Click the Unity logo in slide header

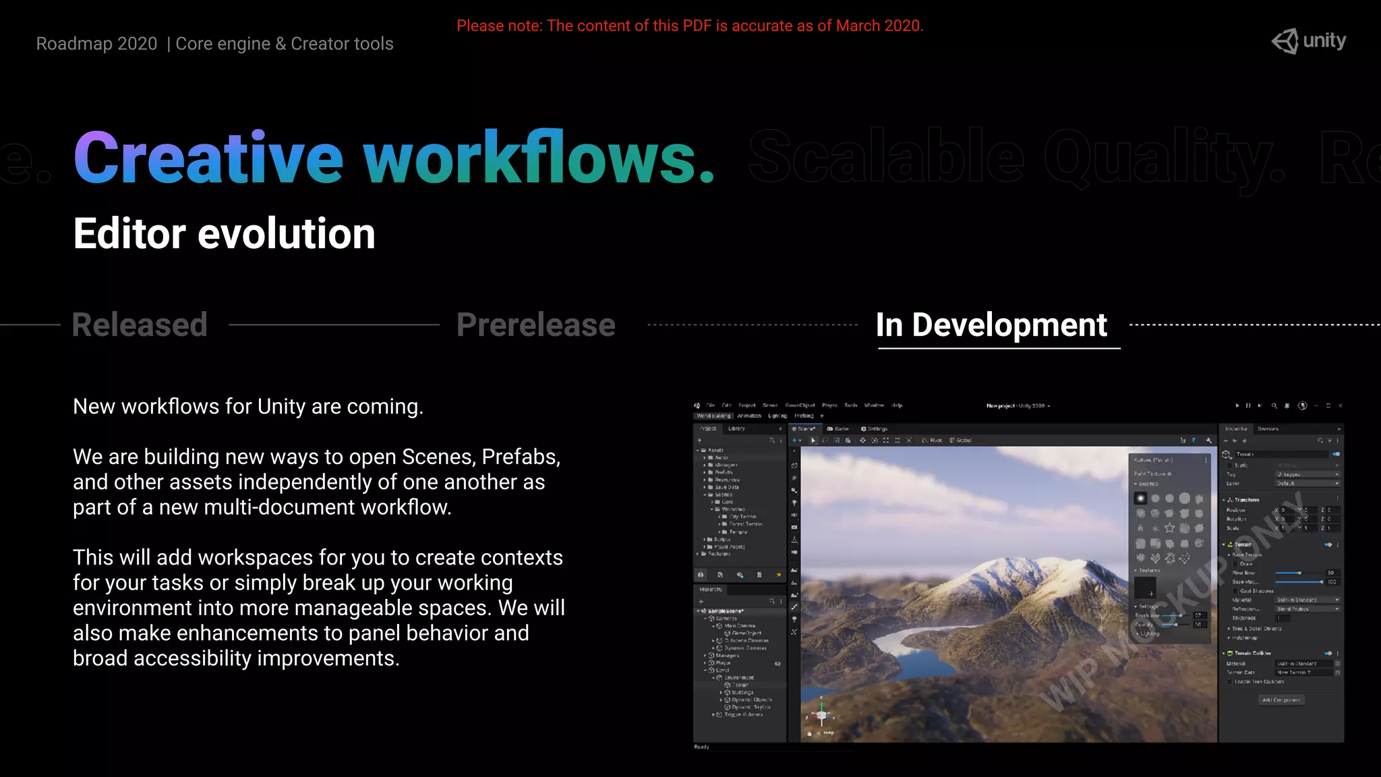(1308, 41)
